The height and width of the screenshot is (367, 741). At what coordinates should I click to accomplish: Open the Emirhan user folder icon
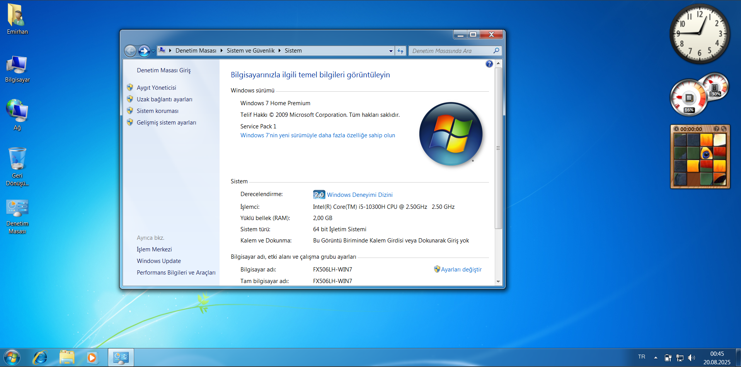(17, 19)
